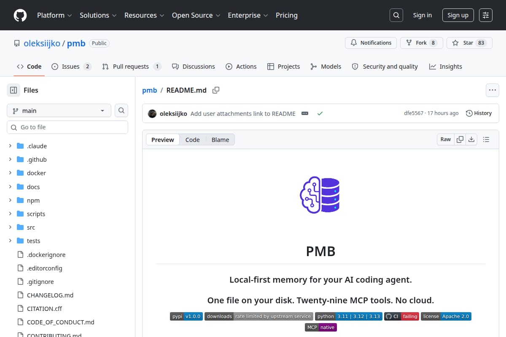Fork the pmb repository
Screen dimensions: 506x337
pyautogui.click(x=421, y=43)
